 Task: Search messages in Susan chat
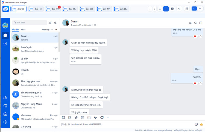coord(195,23)
